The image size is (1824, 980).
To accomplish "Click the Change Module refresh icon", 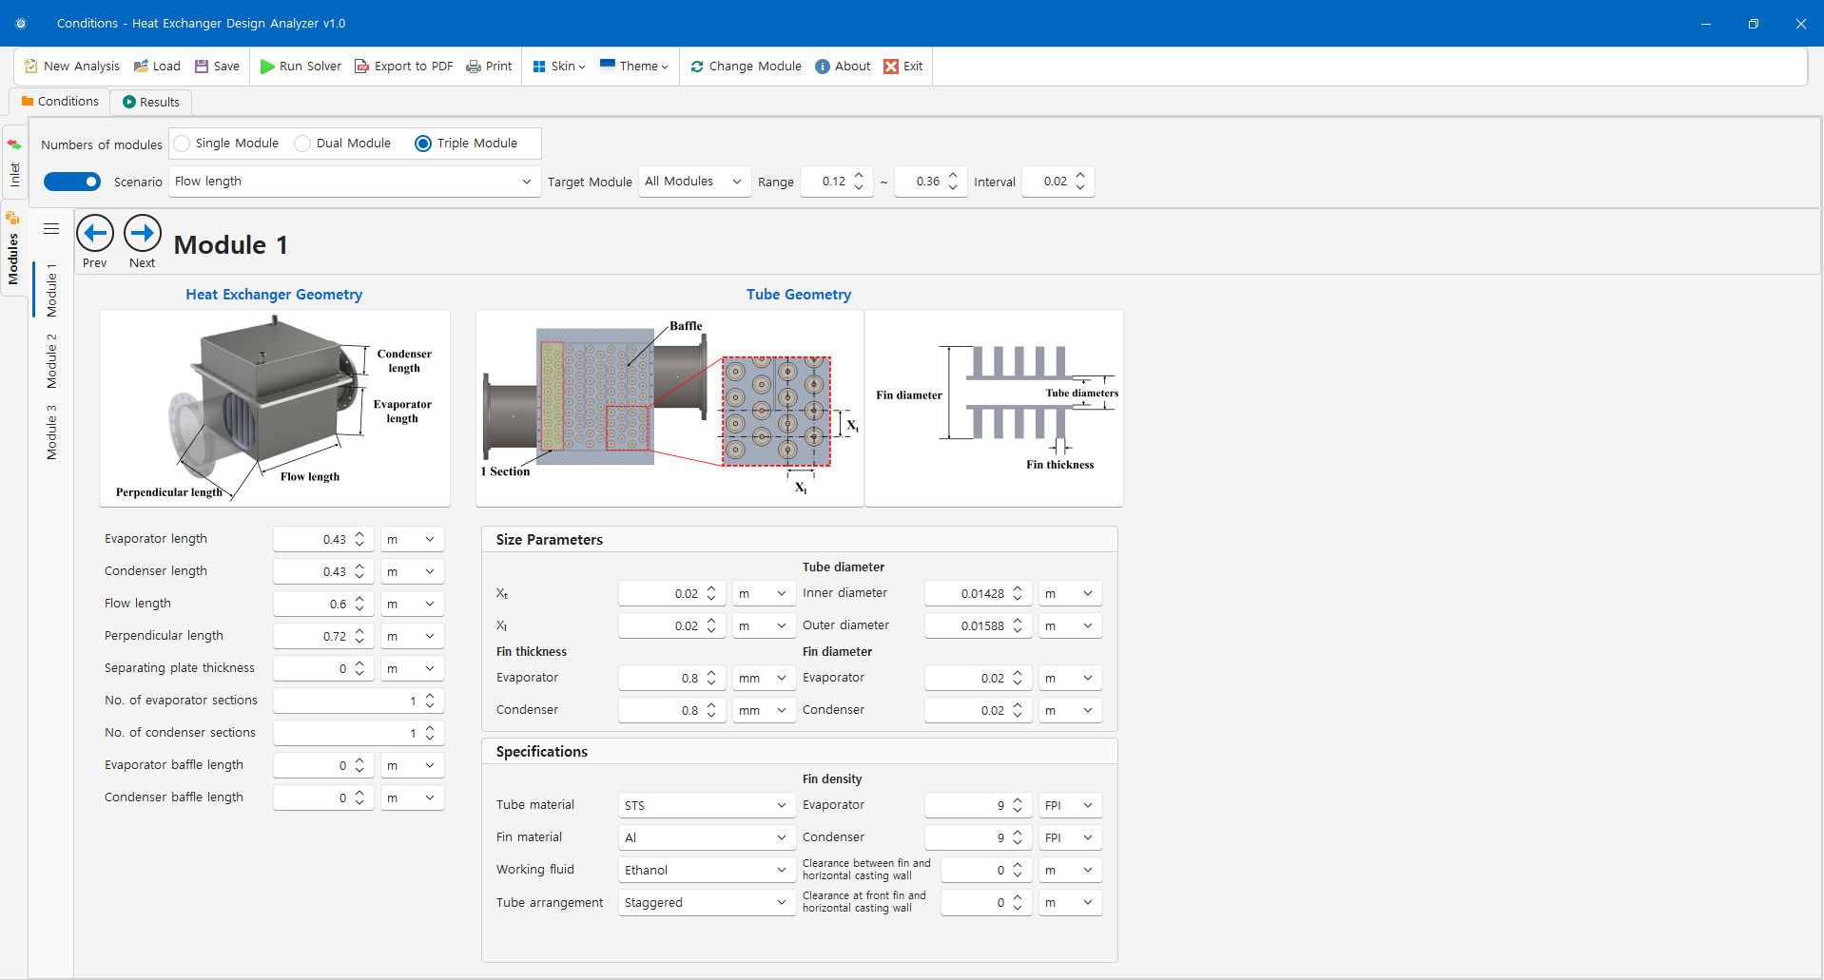I will tap(697, 67).
